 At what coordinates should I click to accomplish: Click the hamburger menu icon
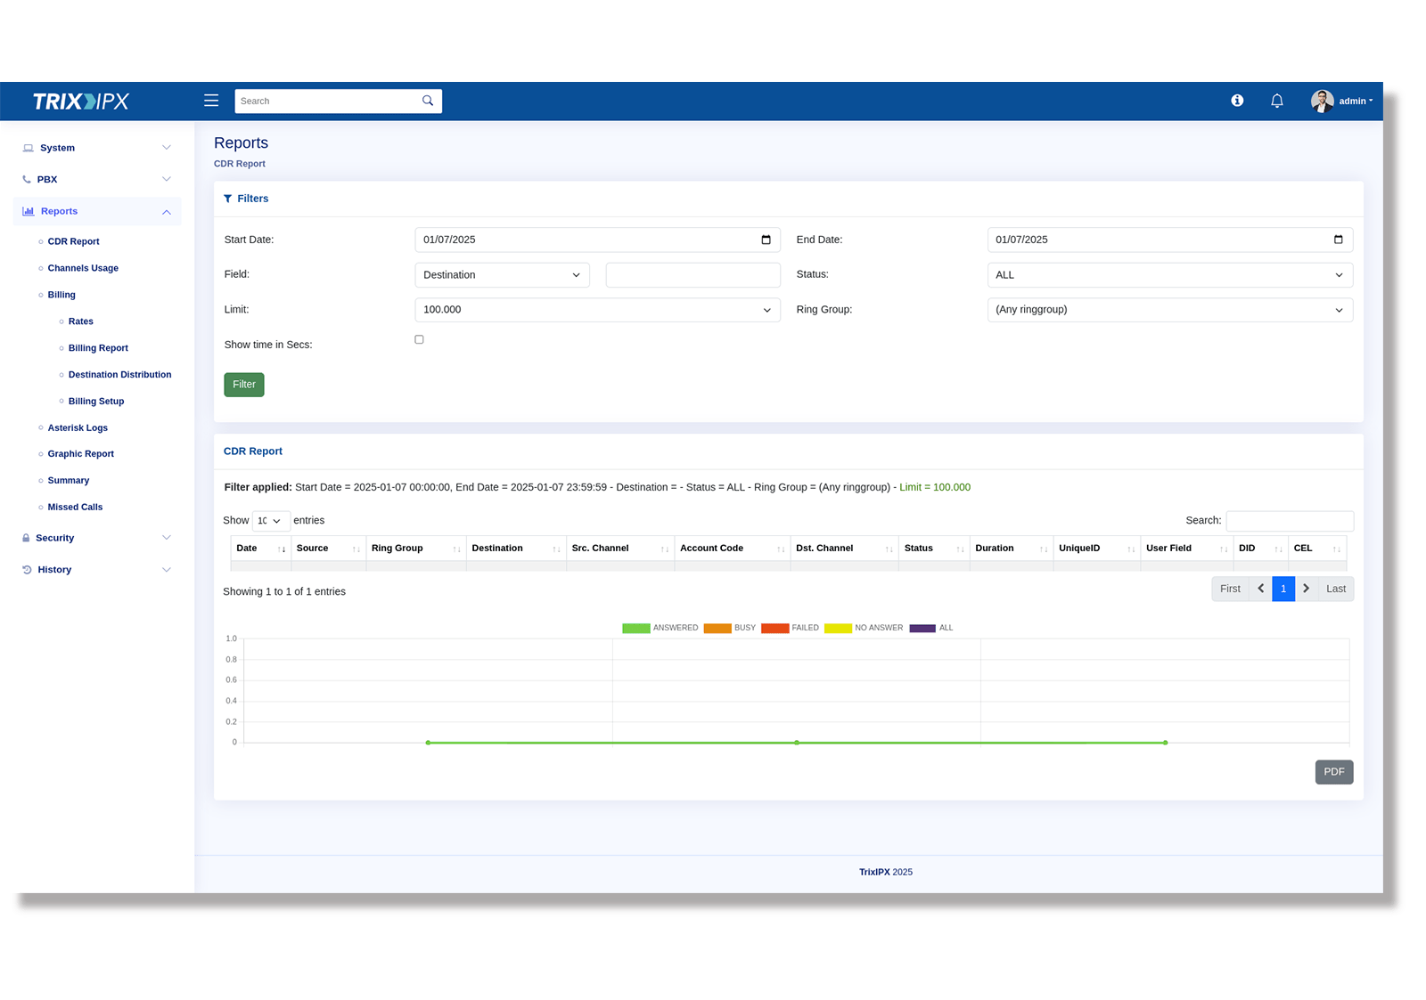[211, 101]
